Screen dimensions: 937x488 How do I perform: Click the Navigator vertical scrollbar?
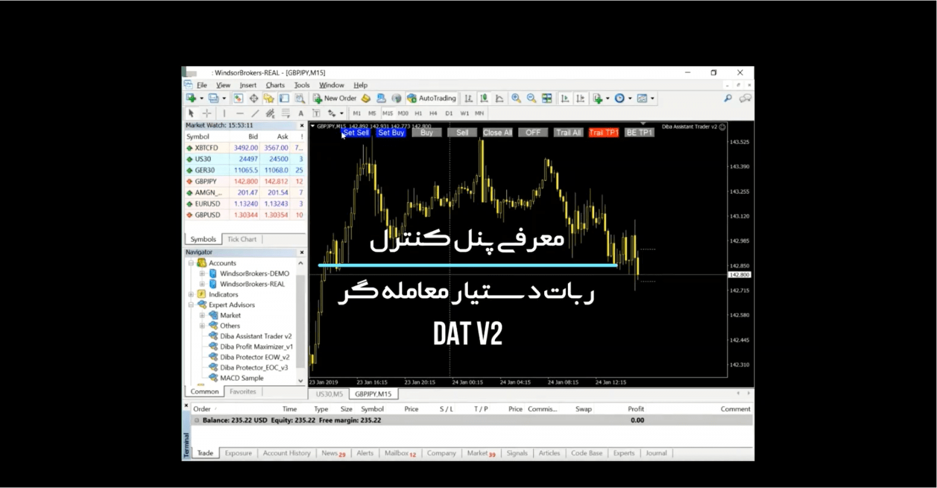(301, 322)
